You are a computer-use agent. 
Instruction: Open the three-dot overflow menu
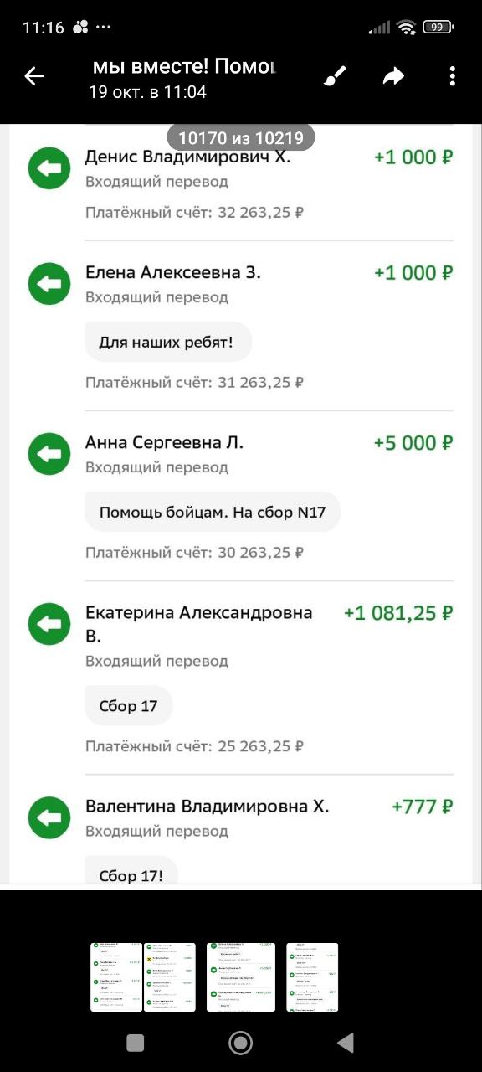[452, 76]
